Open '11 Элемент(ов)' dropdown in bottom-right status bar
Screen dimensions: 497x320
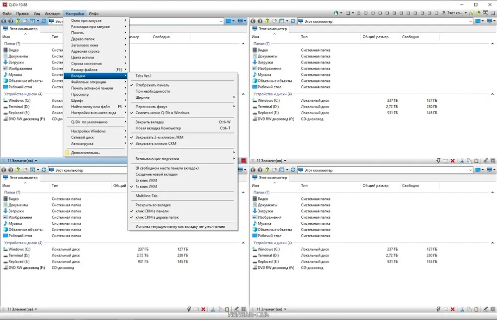271,309
